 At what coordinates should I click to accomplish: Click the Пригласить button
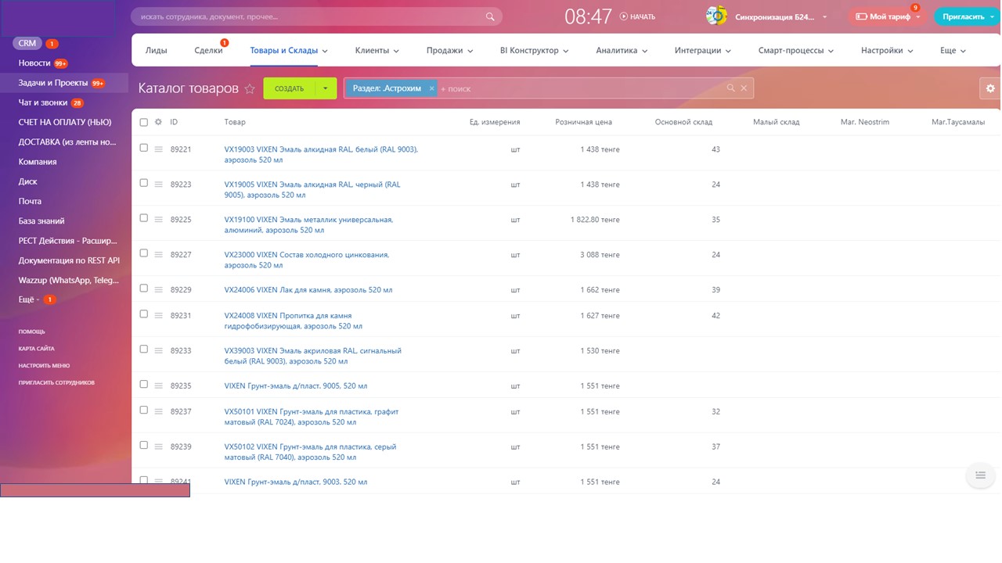[x=968, y=16]
